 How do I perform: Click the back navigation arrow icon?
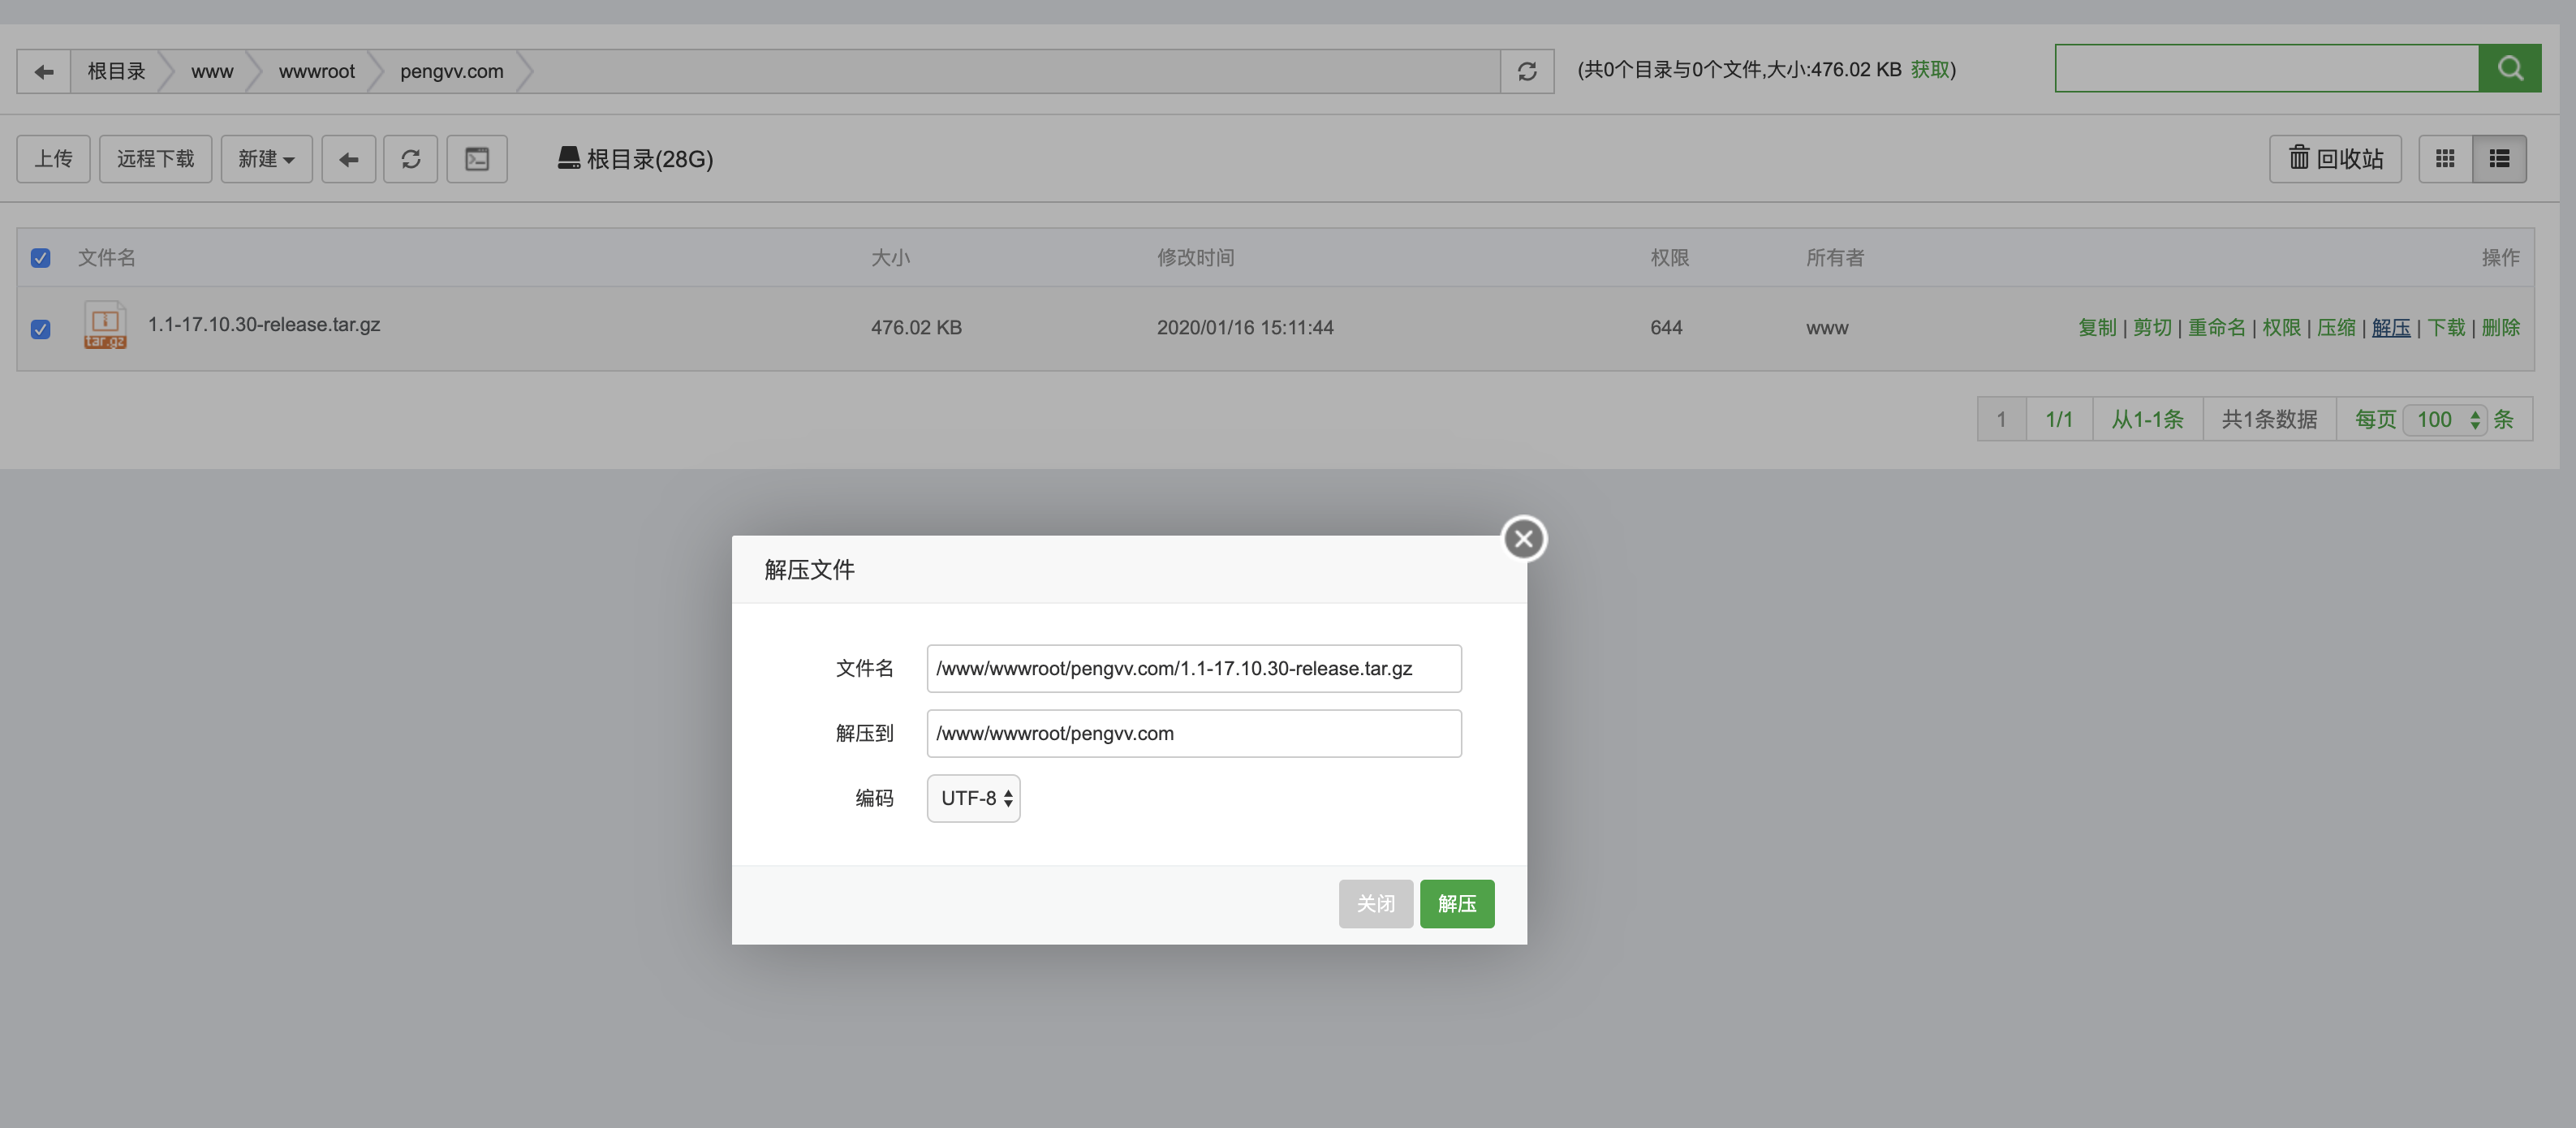[42, 71]
